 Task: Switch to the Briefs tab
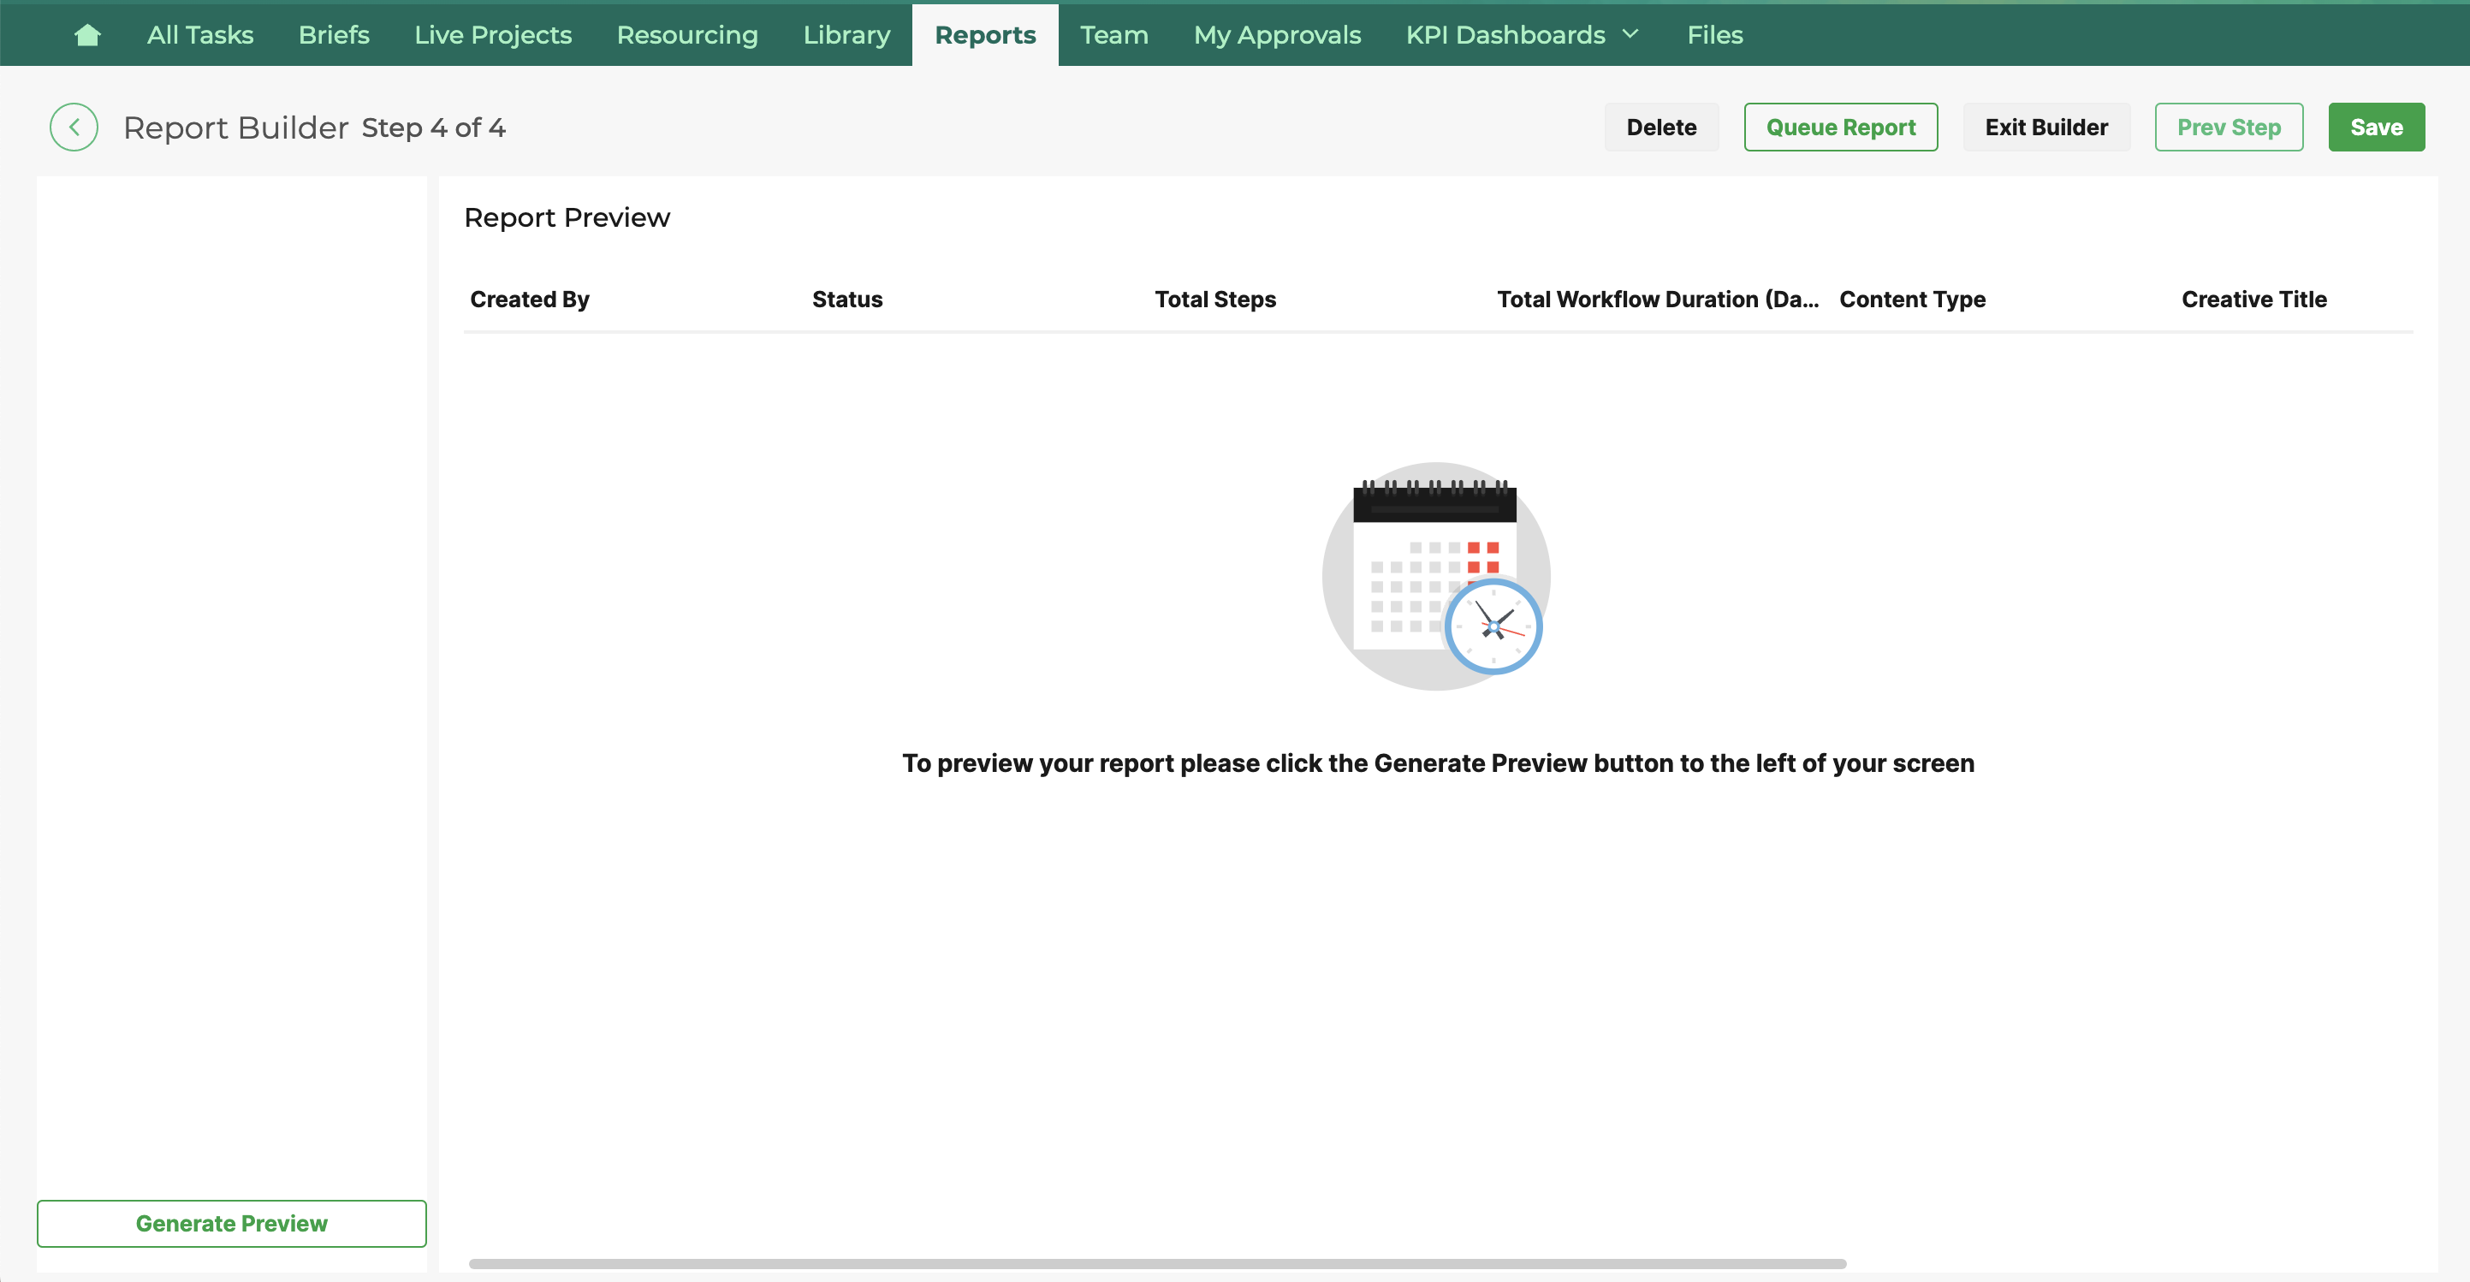click(333, 35)
